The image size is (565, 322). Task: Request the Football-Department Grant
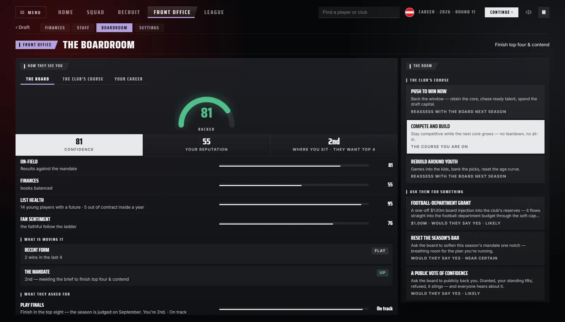[x=475, y=213]
